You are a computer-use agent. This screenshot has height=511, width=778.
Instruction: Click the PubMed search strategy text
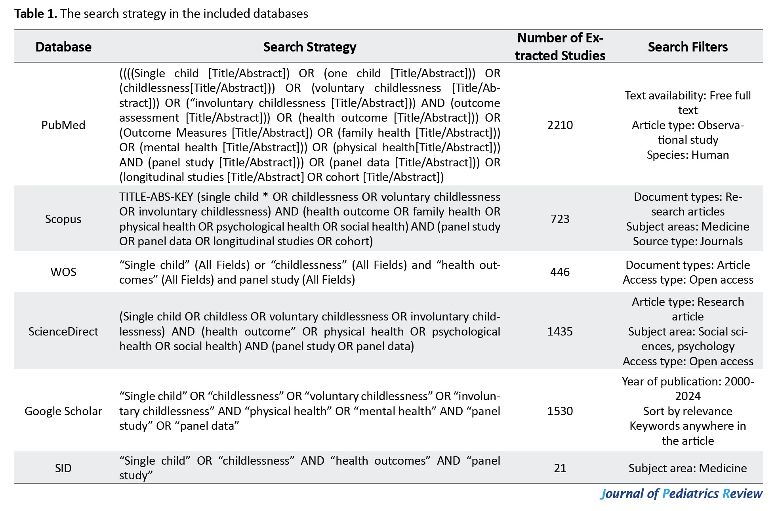(x=310, y=125)
